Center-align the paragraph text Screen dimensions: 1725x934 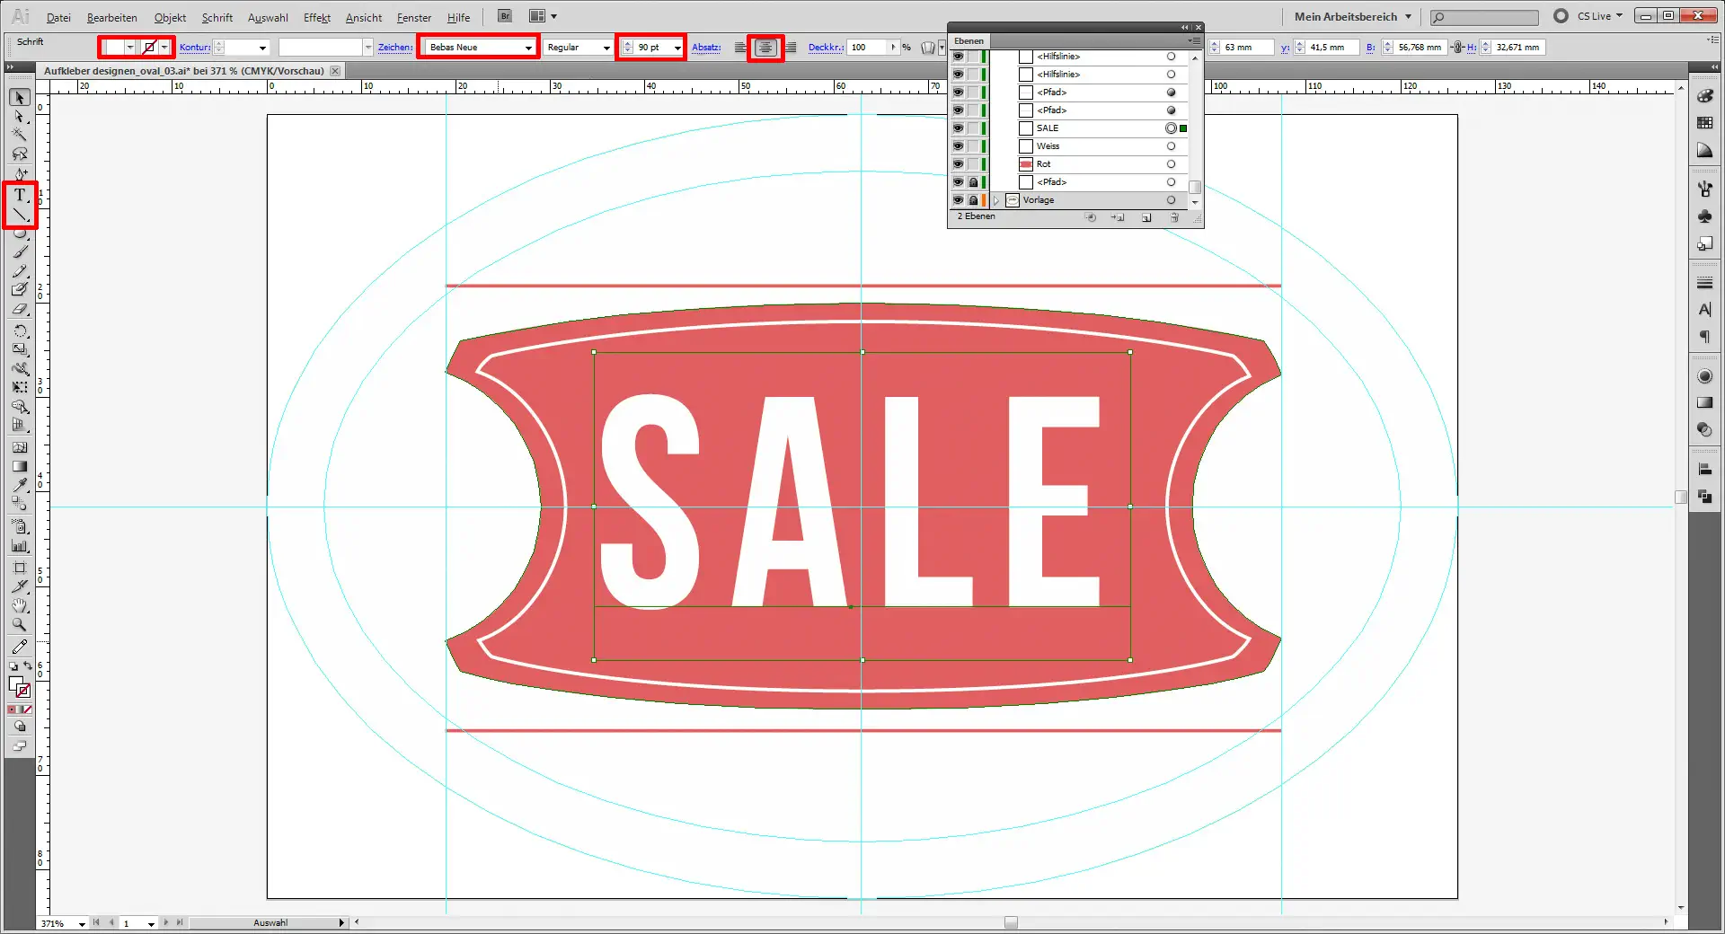pyautogui.click(x=765, y=48)
